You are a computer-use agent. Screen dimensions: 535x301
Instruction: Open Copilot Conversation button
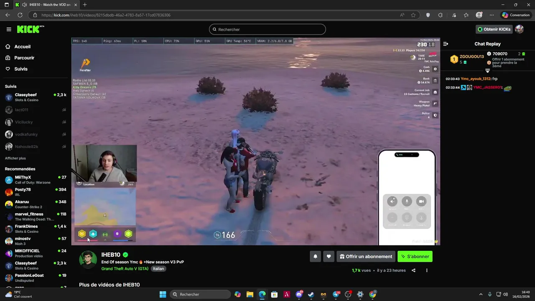[516, 15]
